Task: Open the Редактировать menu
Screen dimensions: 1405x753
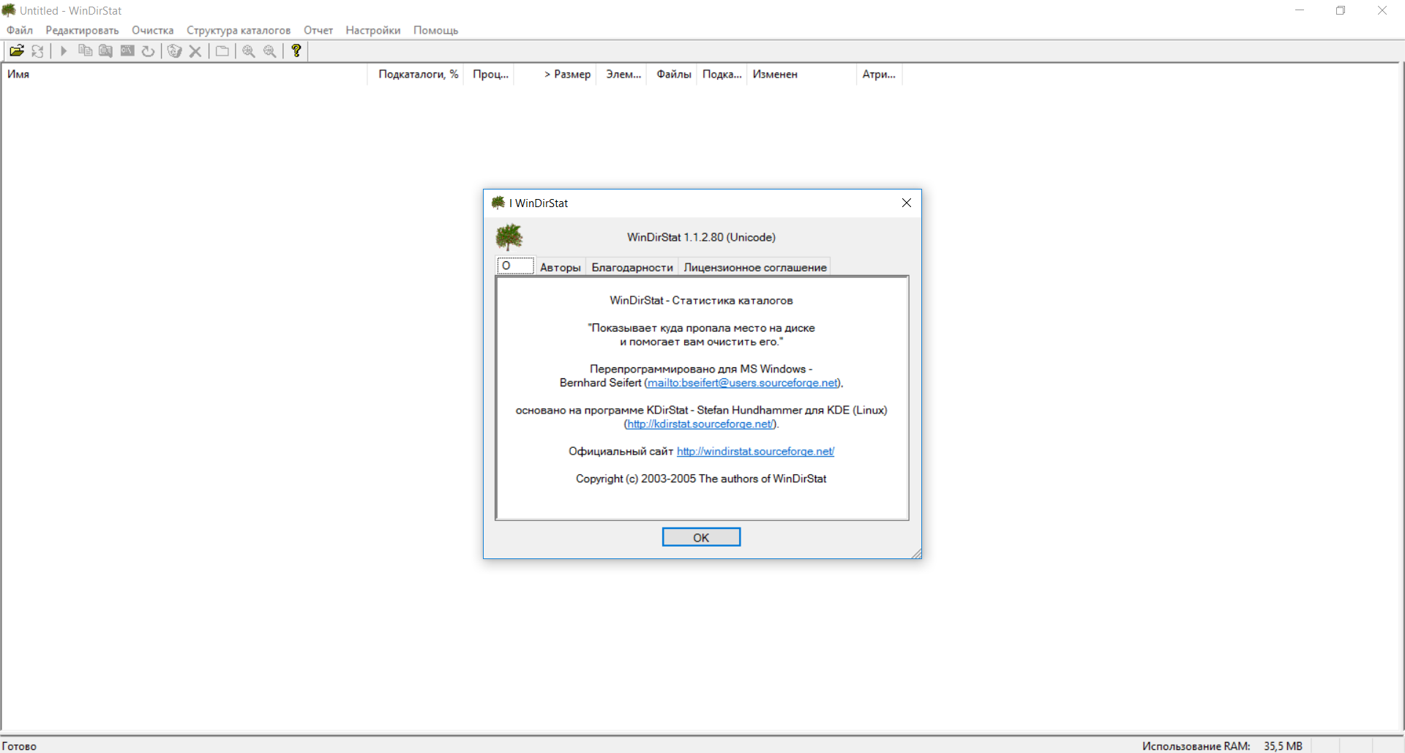Action: (82, 30)
